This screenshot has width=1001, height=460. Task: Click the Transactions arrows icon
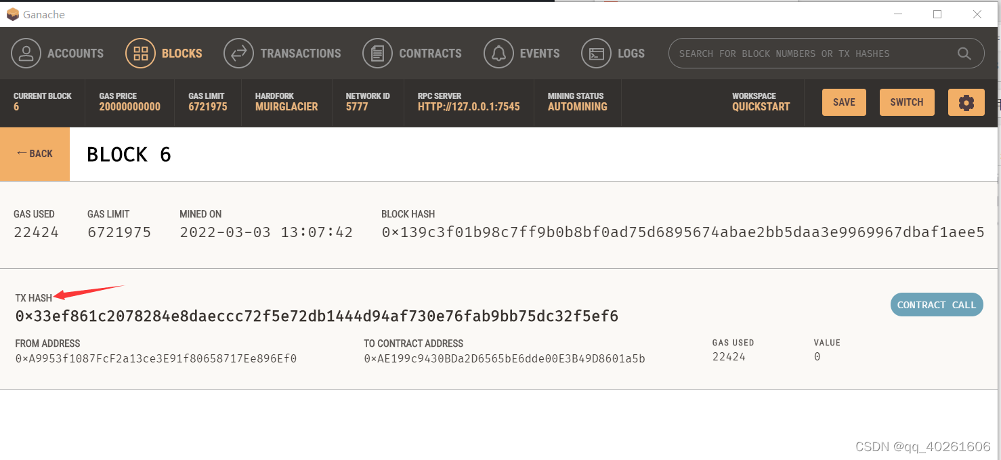tap(238, 54)
